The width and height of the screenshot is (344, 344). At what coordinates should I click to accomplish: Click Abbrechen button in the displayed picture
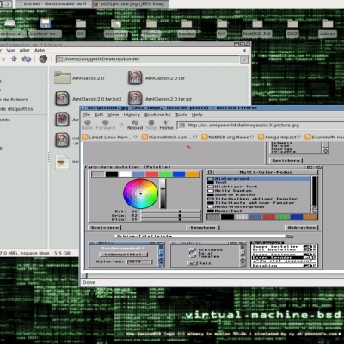302,228
